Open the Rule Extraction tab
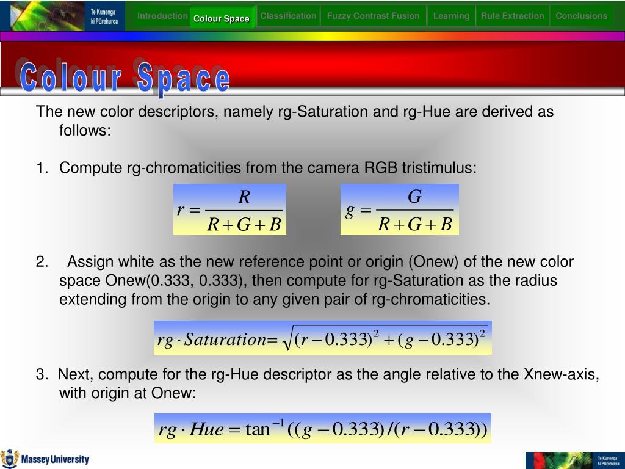 pos(512,16)
